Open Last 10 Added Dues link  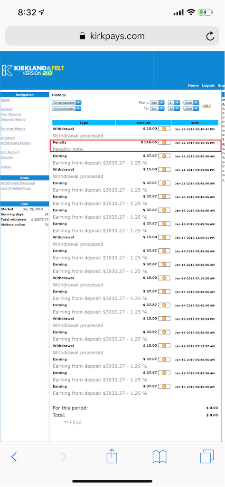tap(16, 188)
